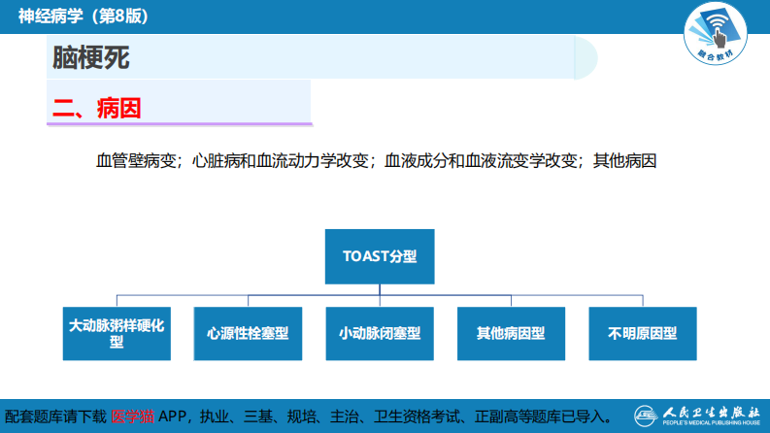The image size is (770, 433).
Task: Click the 二、病因 red heading
Action: 97,108
